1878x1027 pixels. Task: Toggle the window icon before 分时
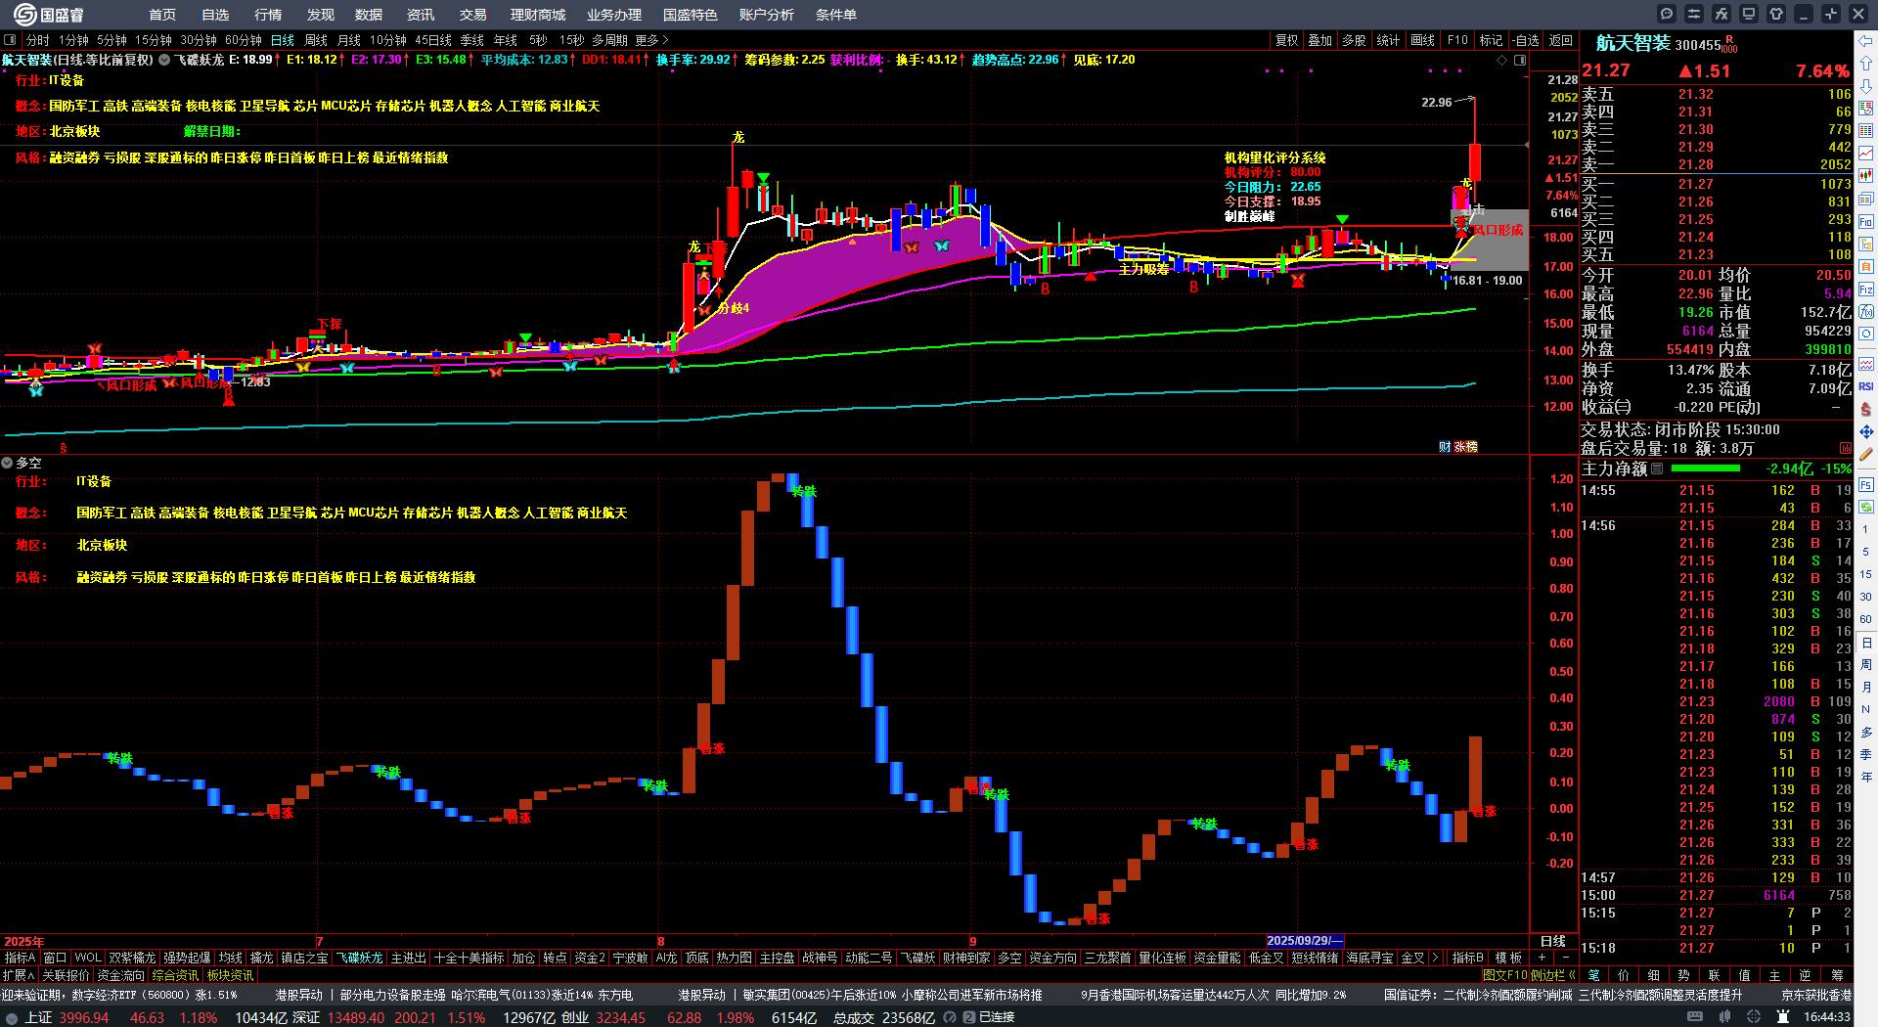click(x=10, y=40)
